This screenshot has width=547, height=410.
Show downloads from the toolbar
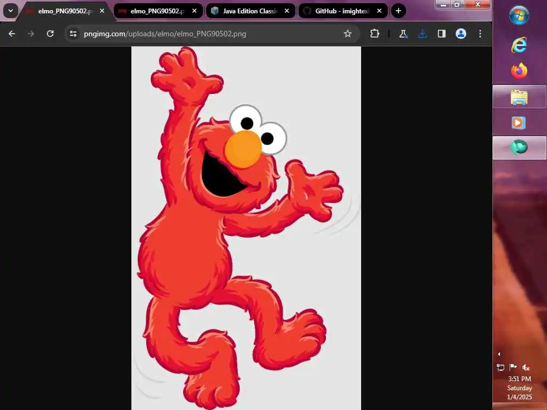point(423,34)
